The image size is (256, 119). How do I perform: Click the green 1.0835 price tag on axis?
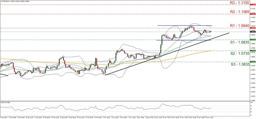[x=252, y=40]
